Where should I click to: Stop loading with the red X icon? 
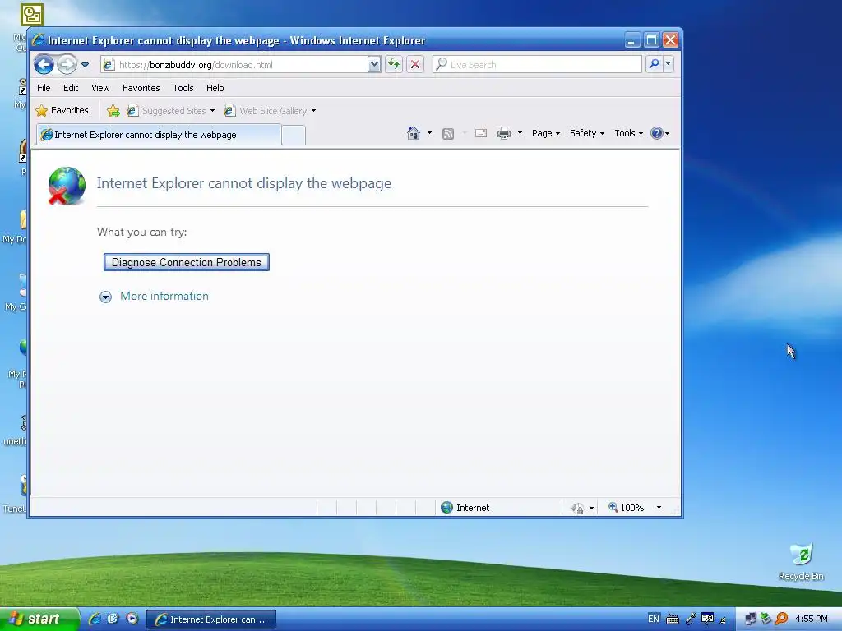coord(415,65)
